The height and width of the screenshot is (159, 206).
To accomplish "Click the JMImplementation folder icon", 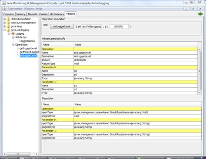I will [x=9, y=19].
